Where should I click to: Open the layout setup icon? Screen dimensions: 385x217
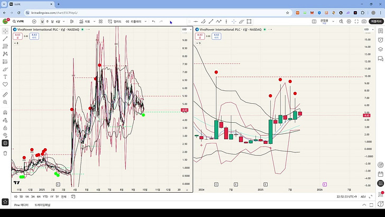314,21
